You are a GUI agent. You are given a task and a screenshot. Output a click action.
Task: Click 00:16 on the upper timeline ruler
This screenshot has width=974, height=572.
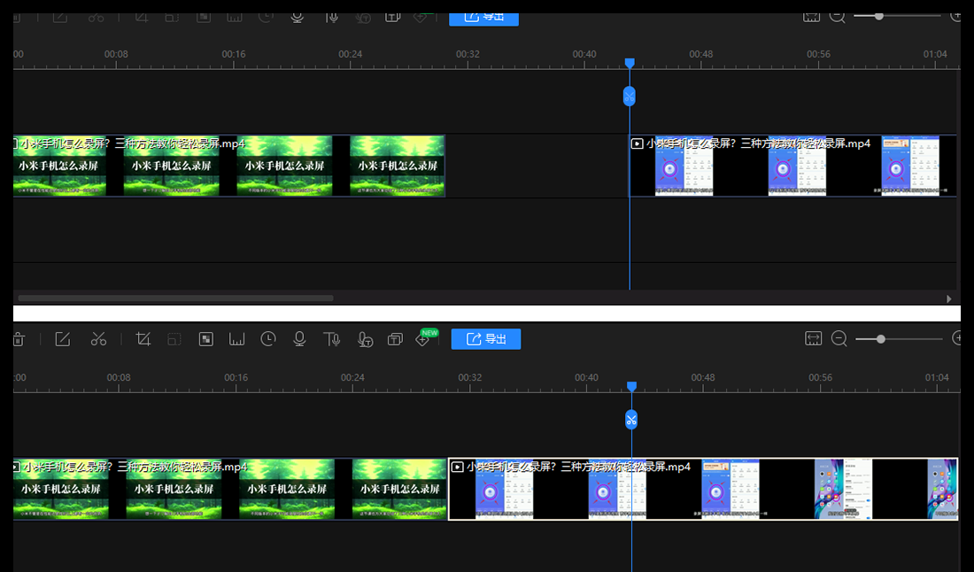(234, 54)
